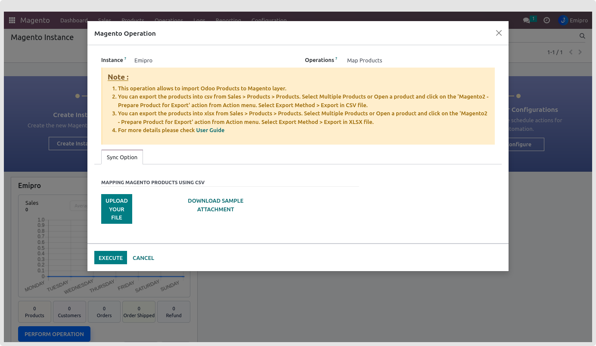Close the Magento Operation dialog
This screenshot has width=596, height=346.
click(x=499, y=33)
